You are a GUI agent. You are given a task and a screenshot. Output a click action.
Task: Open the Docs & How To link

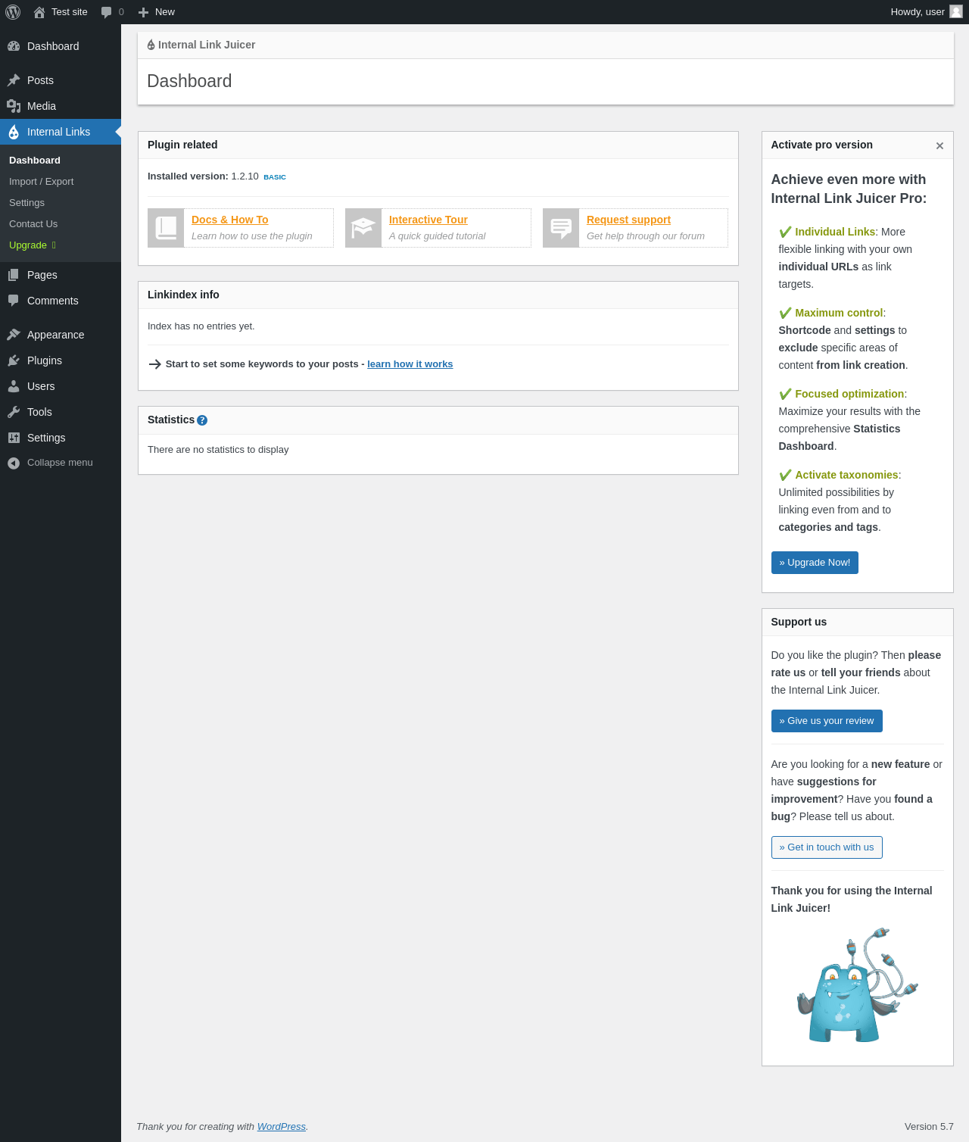pos(230,220)
